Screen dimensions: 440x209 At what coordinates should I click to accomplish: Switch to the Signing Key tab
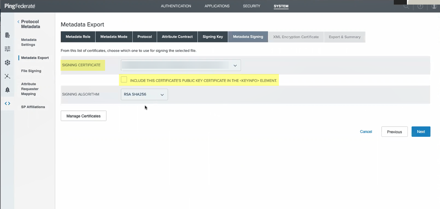coord(212,37)
